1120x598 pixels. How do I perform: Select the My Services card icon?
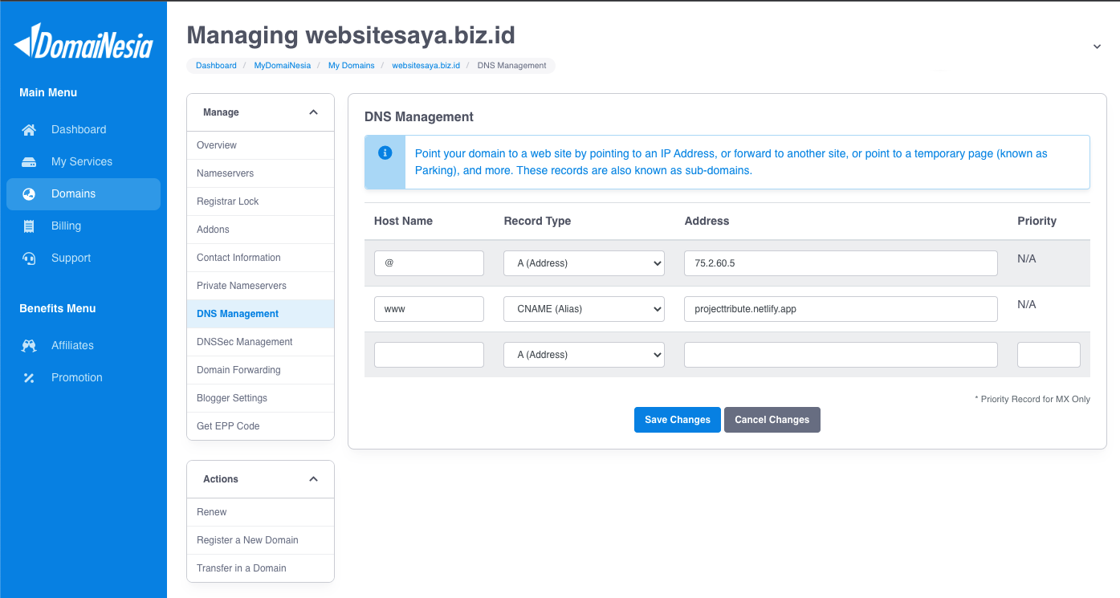point(29,161)
